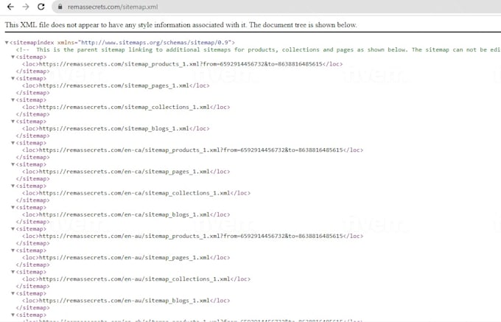Click the remassecrets.com/sitemap_collections_1.xml loc line without locale
Viewport: 501px width, 322px height.
click(126, 107)
